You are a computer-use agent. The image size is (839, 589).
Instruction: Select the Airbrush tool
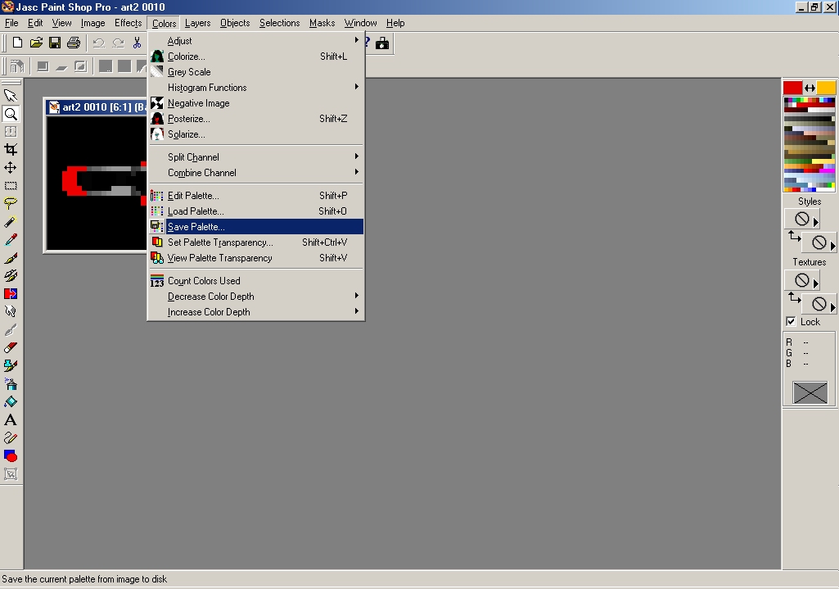pos(11,384)
